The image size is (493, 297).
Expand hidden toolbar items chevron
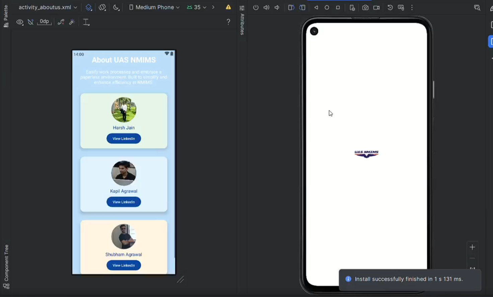(213, 7)
